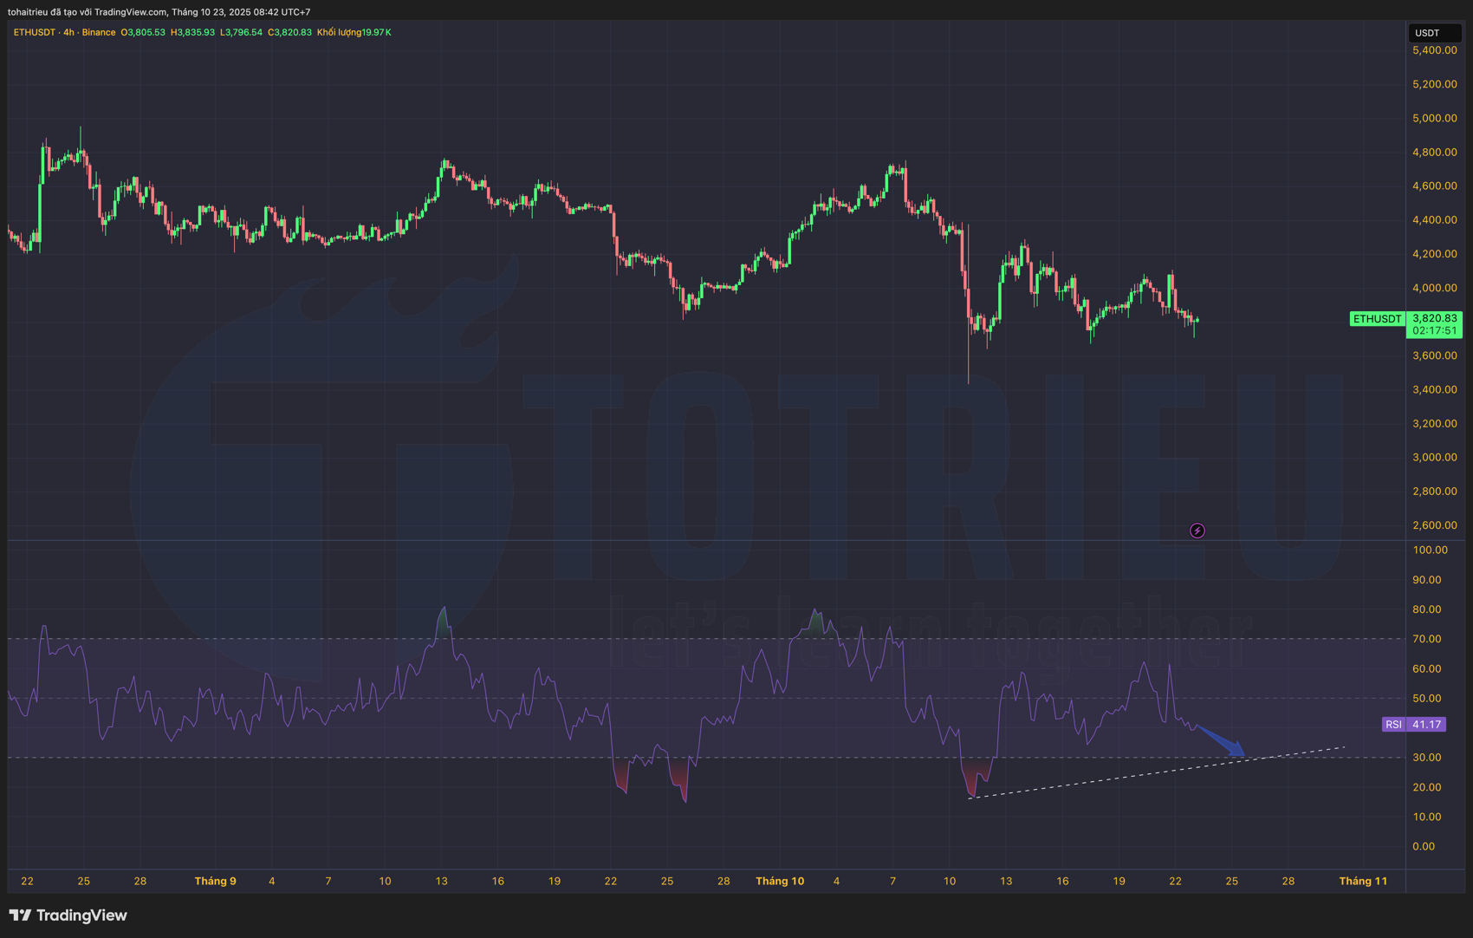Screen dimensions: 1473x938
Task: Click the green ETHUSDT price tag
Action: click(1377, 319)
